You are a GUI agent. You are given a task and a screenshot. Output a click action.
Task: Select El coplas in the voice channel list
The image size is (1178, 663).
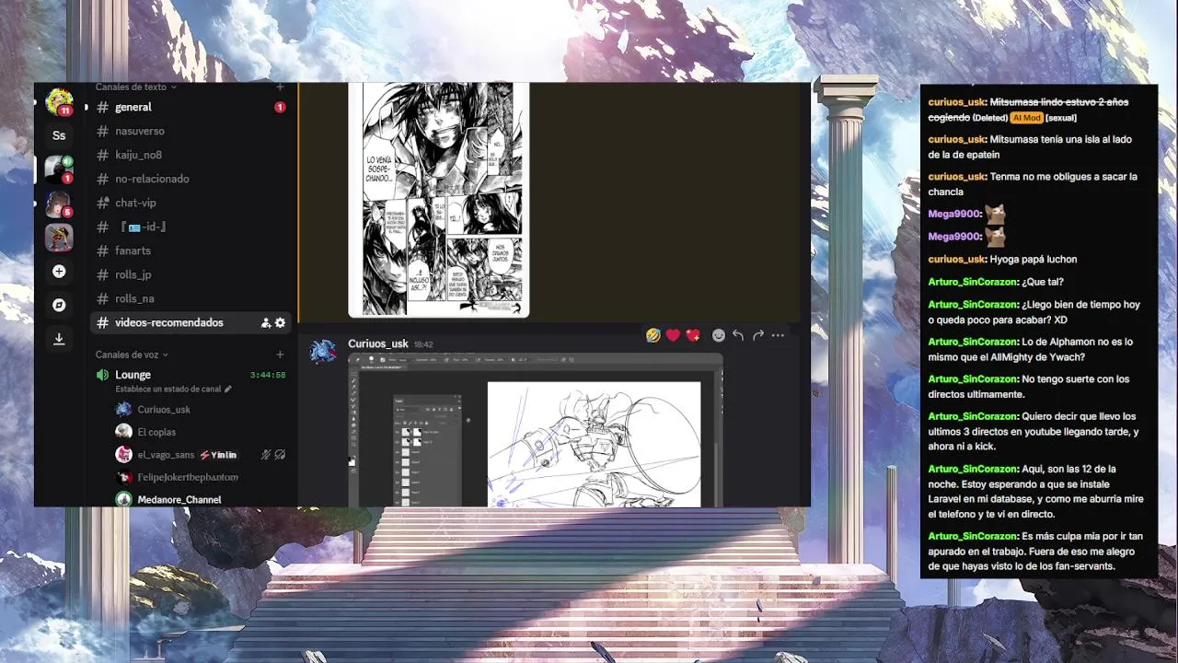(156, 432)
